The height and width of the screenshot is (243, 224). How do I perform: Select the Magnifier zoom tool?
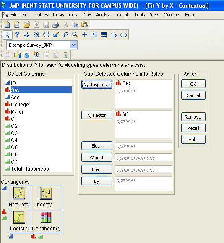tap(75, 35)
